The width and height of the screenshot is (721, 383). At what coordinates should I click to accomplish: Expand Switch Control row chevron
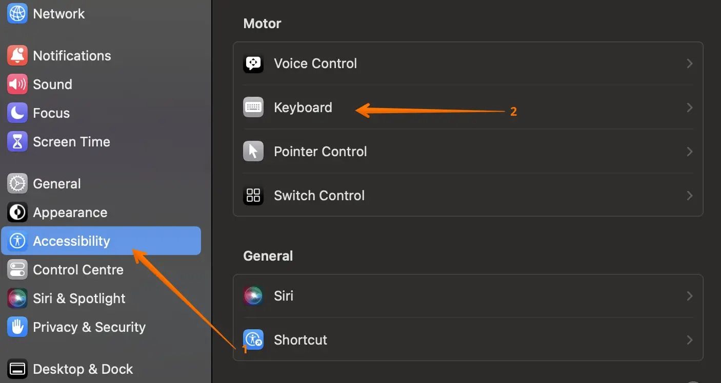tap(690, 196)
